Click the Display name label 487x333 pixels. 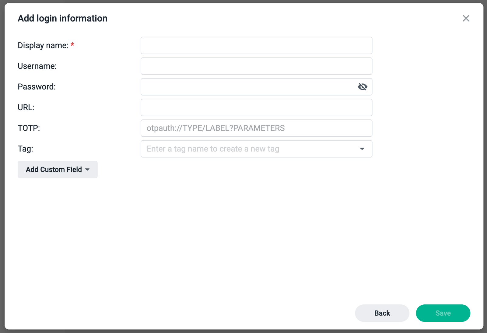(43, 45)
